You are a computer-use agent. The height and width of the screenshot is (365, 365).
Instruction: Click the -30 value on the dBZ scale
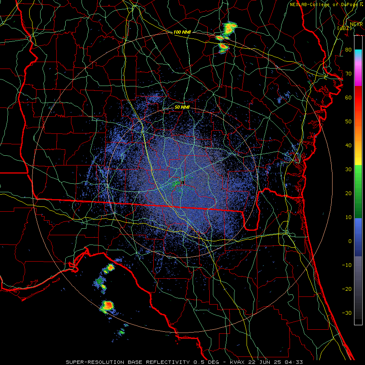coord(347,313)
